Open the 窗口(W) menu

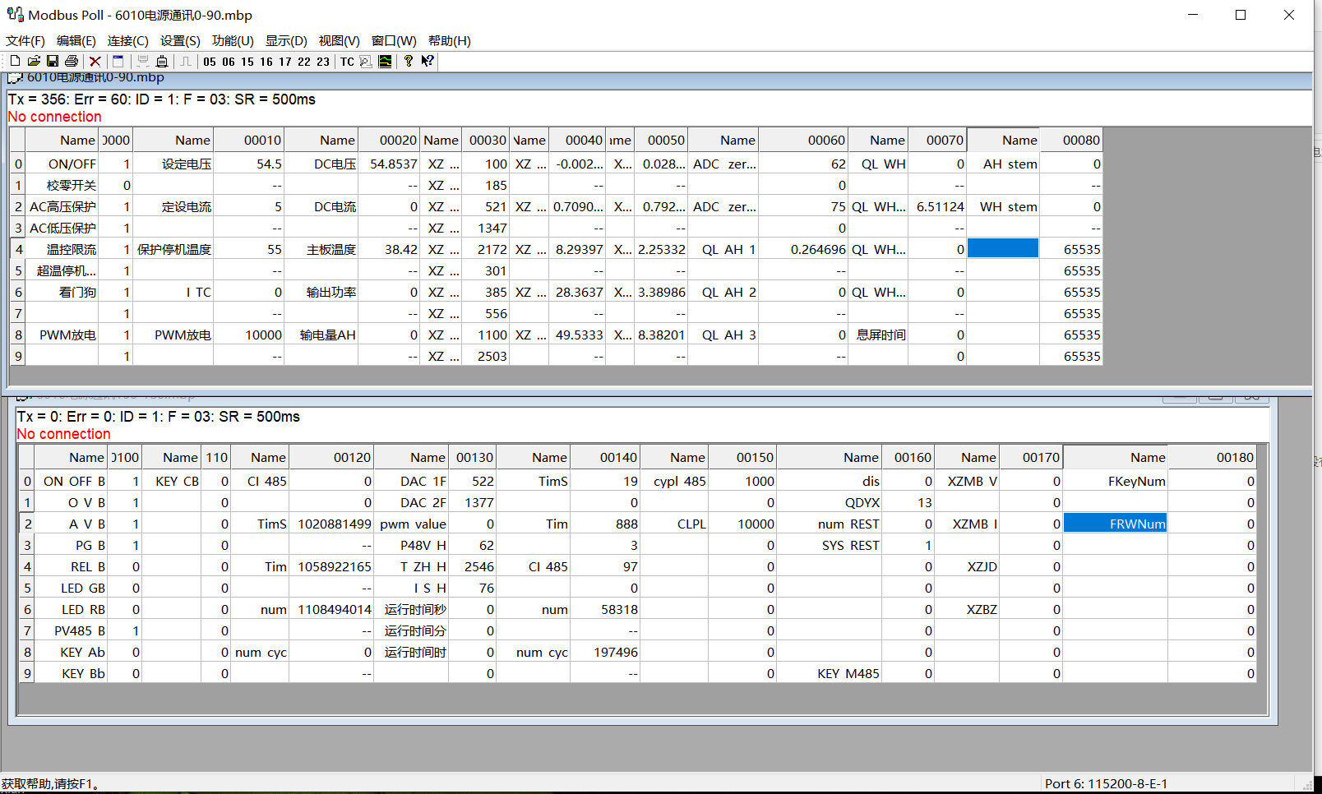(394, 40)
